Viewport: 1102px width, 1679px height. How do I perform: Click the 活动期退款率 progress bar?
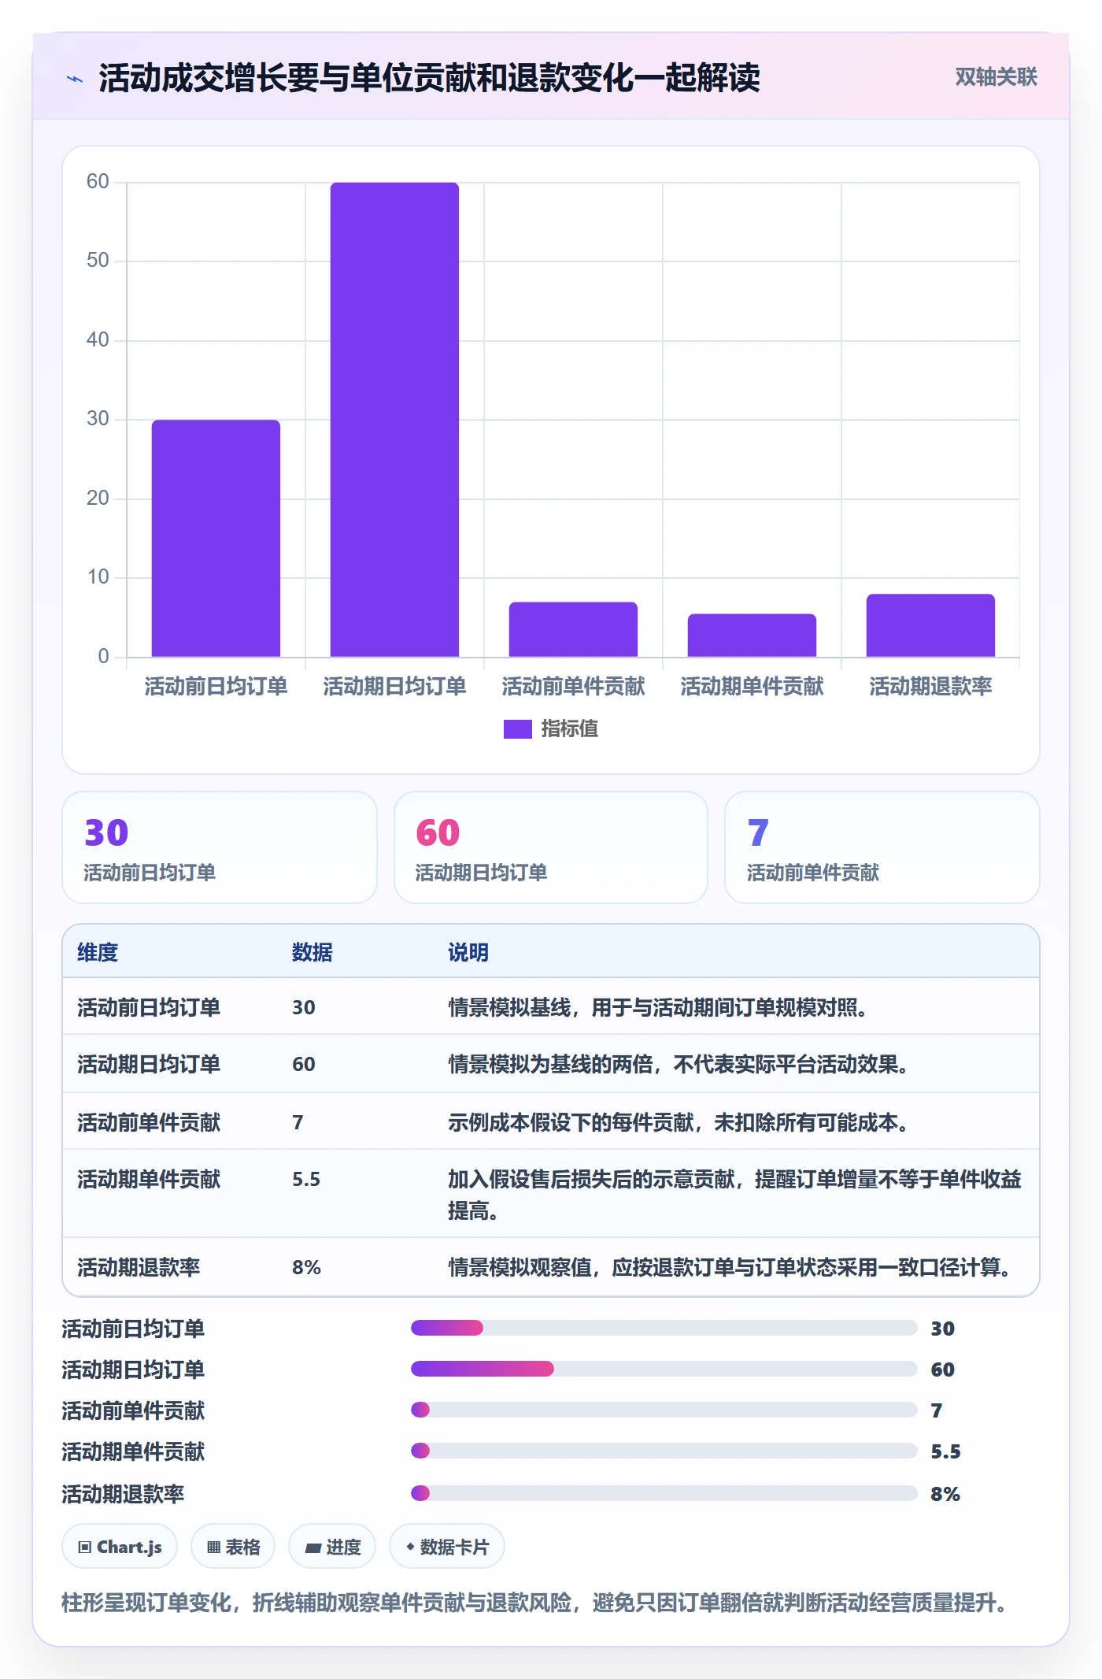664,1493
